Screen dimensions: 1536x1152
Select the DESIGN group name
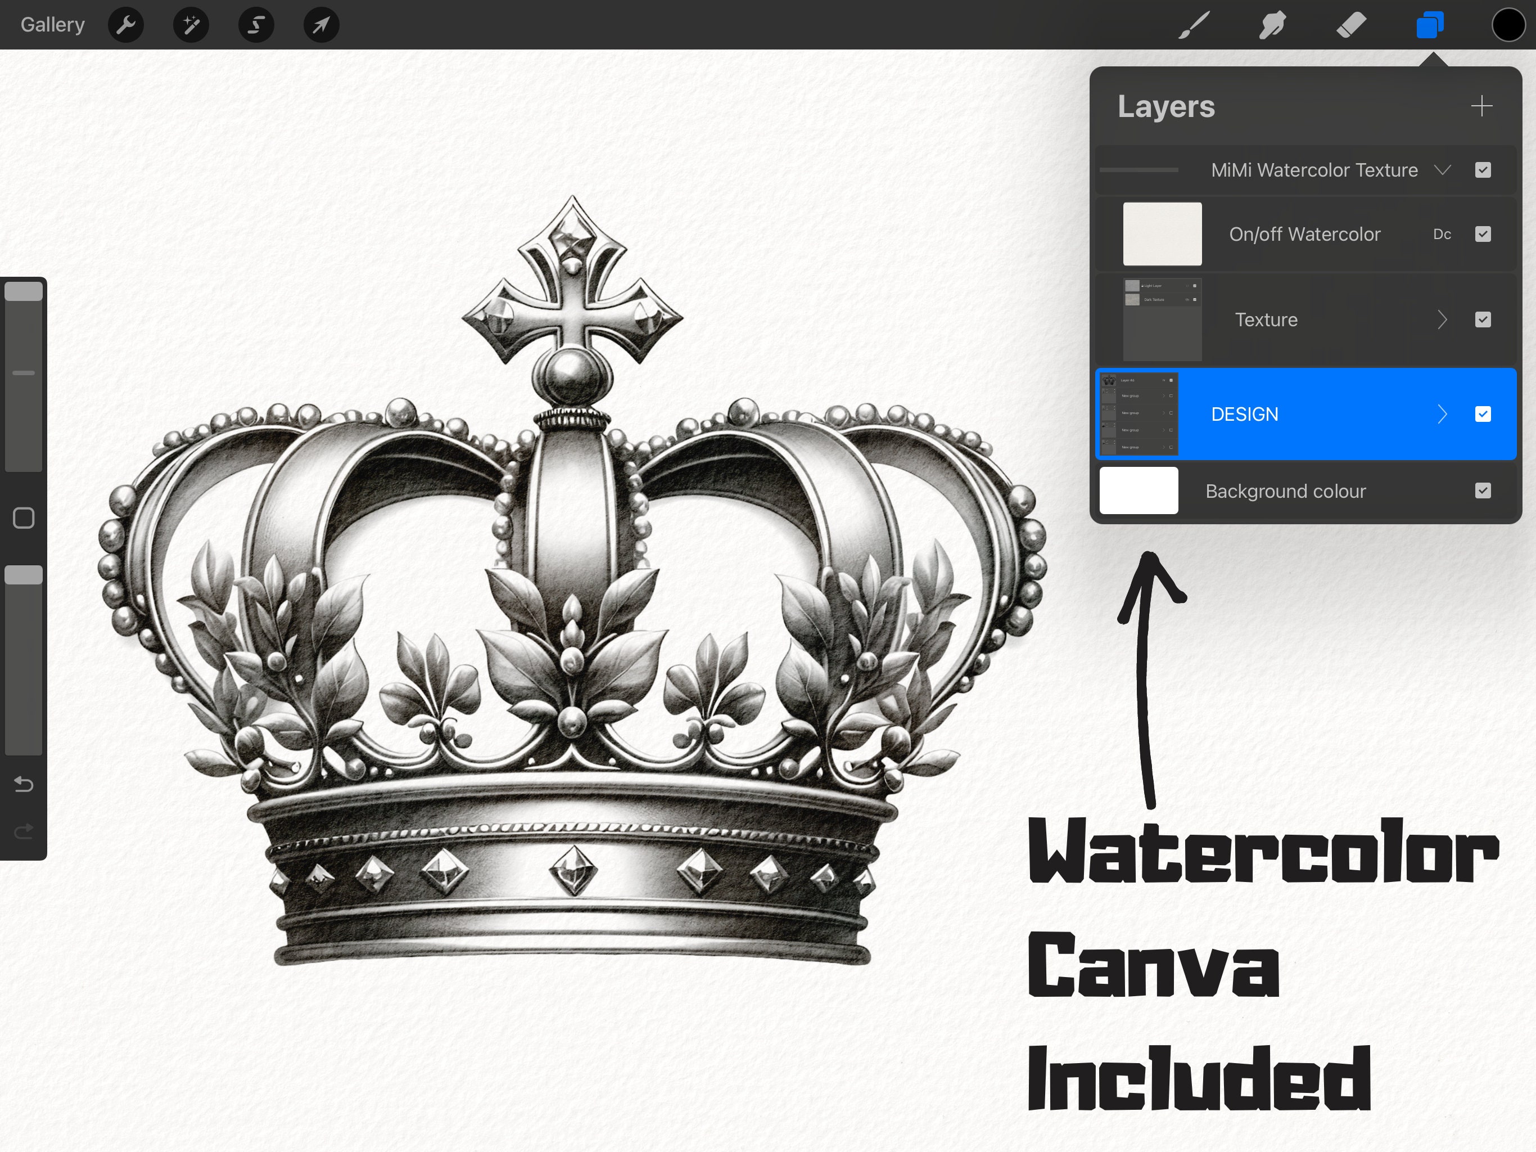point(1244,414)
